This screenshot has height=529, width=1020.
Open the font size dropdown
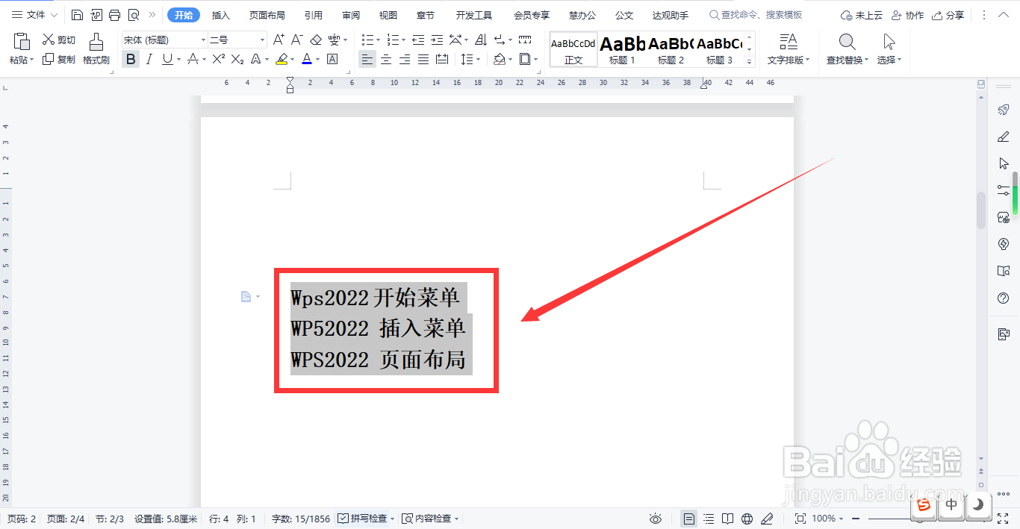pyautogui.click(x=262, y=40)
